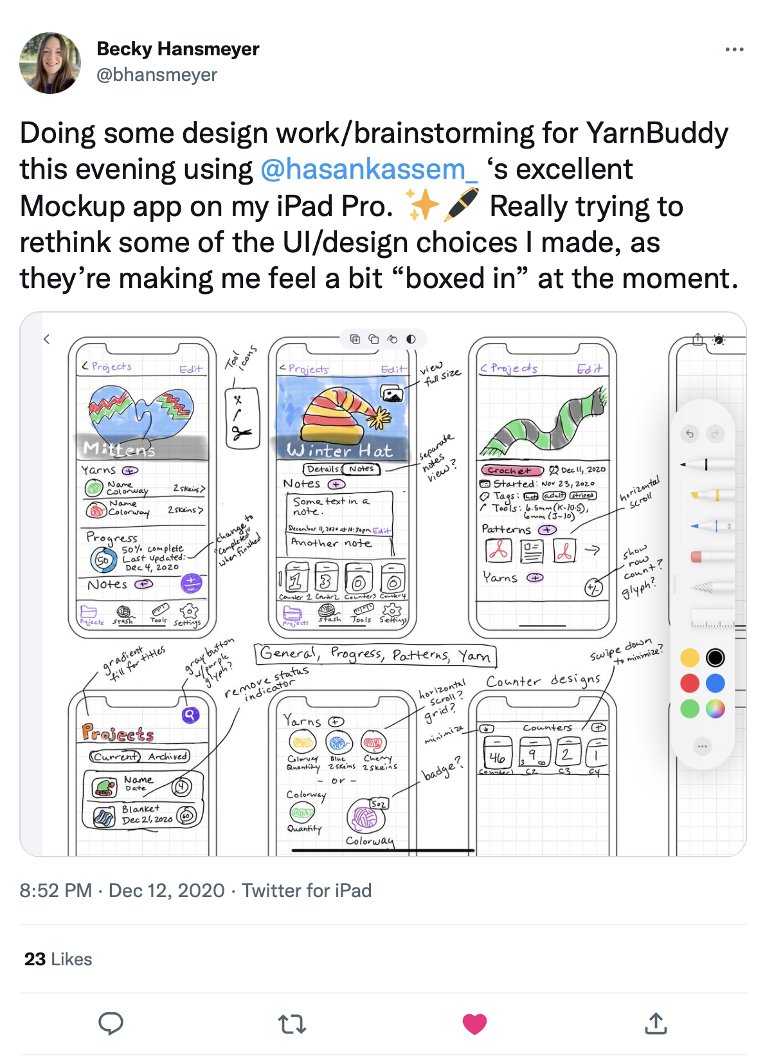Reply to the tweet via comment icon
Viewport: 765px width, 1056px height.
(x=111, y=1023)
